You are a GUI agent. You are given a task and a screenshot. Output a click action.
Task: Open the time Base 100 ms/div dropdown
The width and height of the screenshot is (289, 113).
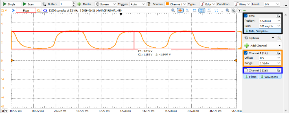pos(270,26)
